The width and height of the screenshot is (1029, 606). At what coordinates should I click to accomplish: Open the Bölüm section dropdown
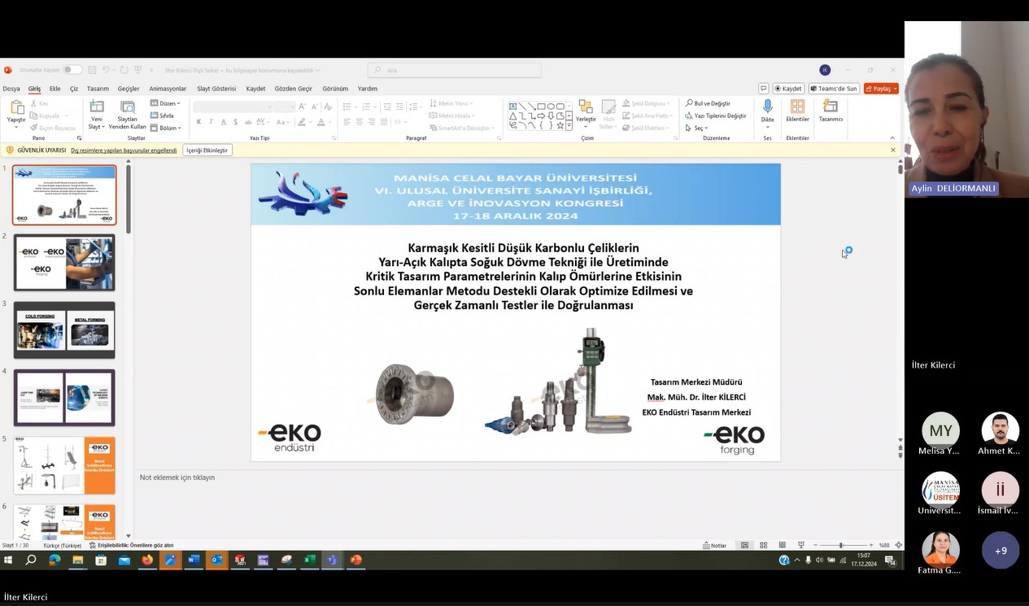166,128
